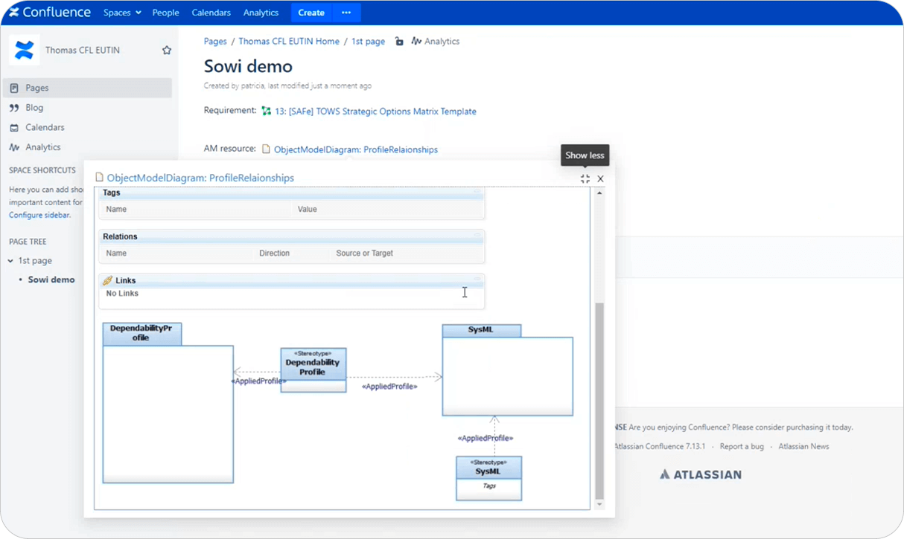Image resolution: width=904 pixels, height=539 pixels.
Task: Open the Report a bug link
Action: tap(742, 447)
